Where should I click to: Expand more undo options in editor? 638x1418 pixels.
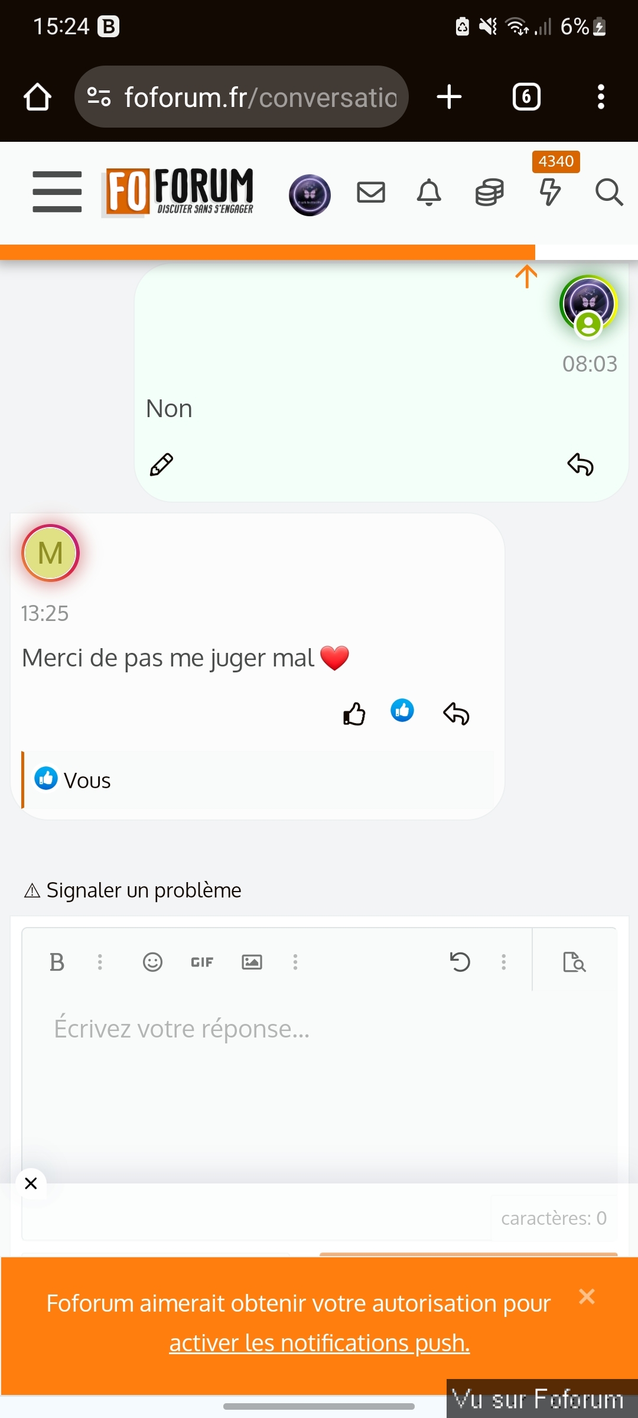[x=503, y=962]
